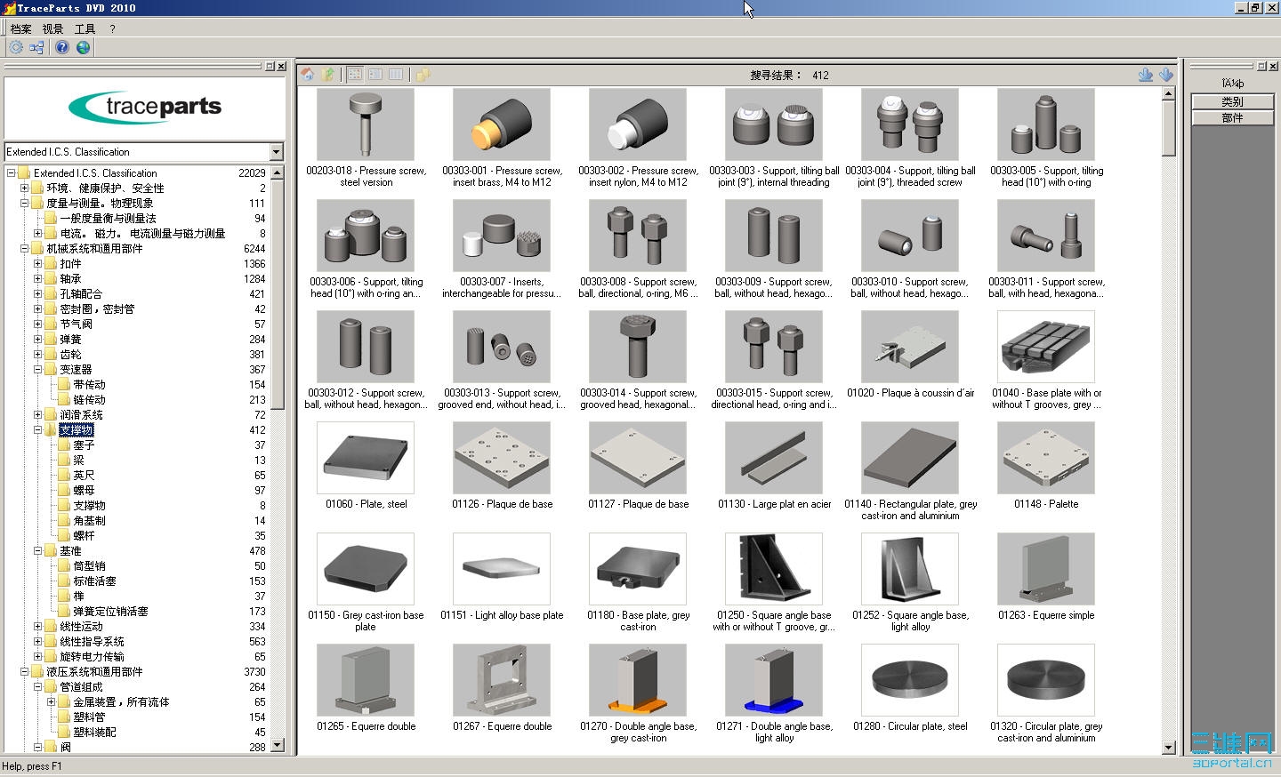Viewport: 1281px width, 777px height.
Task: Click the download-to-tray arrow icon above results
Action: [x=1146, y=75]
